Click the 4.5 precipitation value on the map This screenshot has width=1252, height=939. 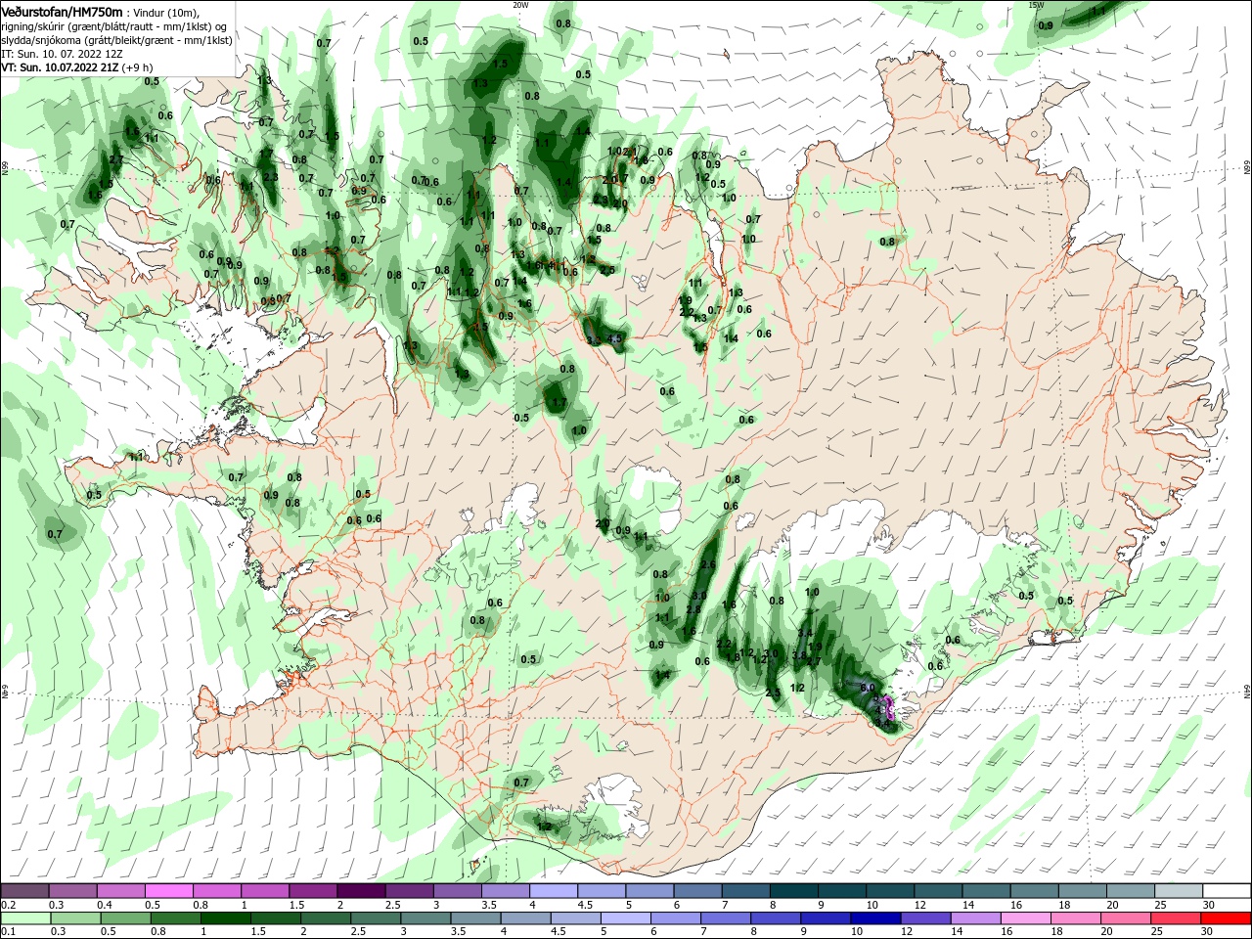point(614,338)
